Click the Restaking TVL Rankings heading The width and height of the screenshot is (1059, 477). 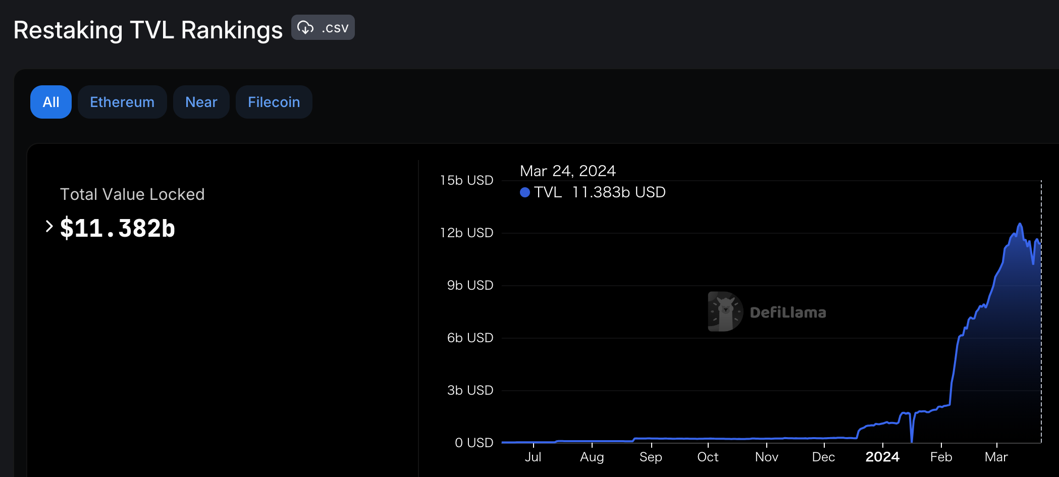tap(148, 30)
